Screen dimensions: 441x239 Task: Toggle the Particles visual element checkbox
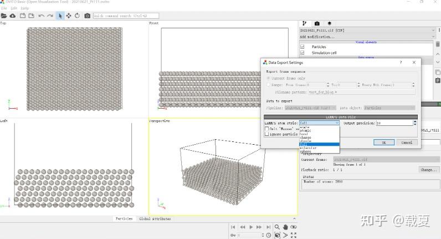click(x=302, y=47)
